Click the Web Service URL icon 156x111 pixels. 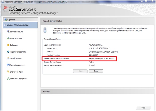[x=8, y=38]
